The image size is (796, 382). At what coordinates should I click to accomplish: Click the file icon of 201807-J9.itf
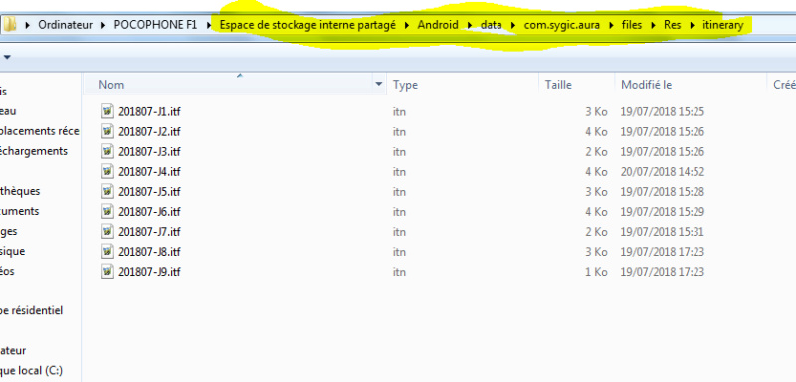(x=107, y=272)
